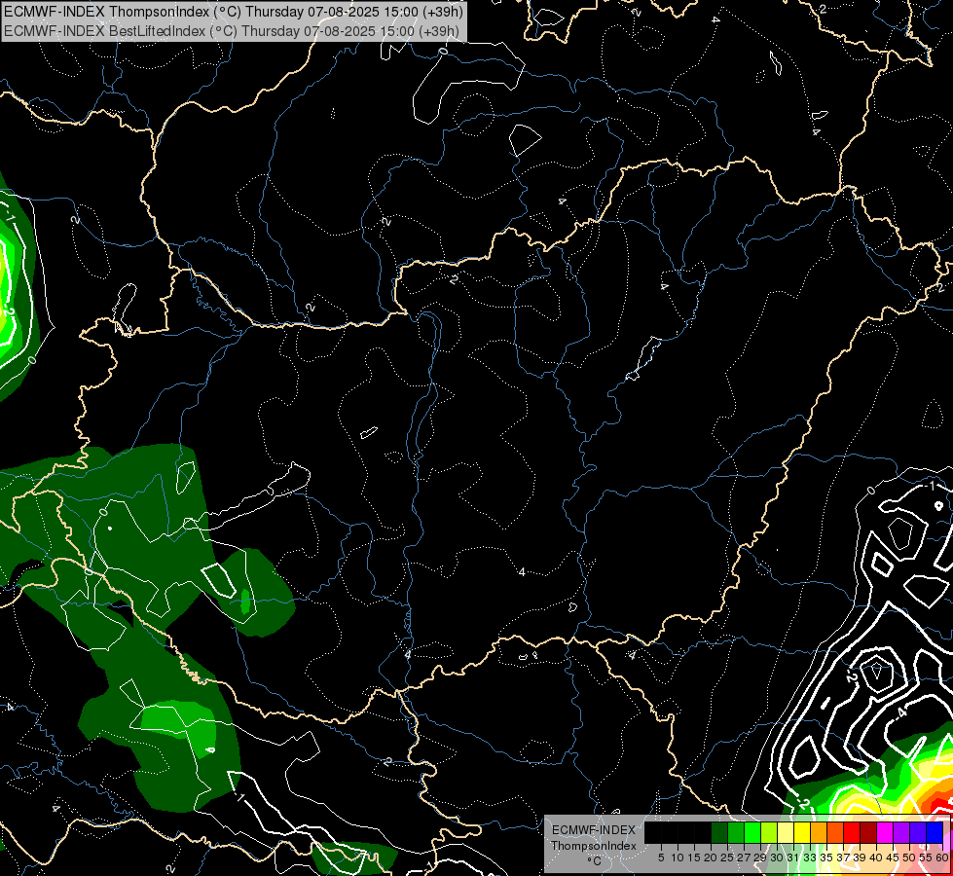Select the red 37–39 legend swatch
The image size is (953, 876).
[x=852, y=832]
